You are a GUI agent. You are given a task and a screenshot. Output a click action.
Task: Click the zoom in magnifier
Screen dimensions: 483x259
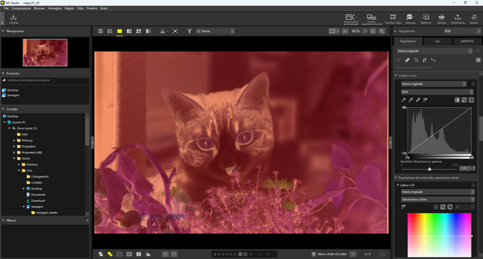click(382, 32)
